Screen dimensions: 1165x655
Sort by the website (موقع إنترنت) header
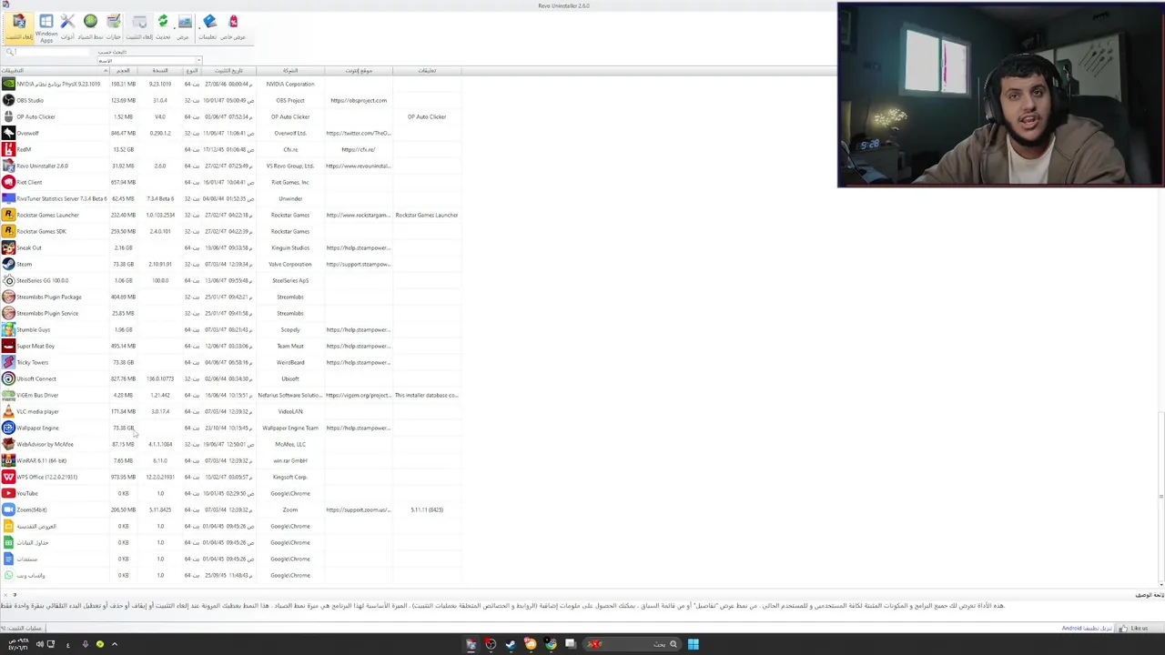(359, 70)
